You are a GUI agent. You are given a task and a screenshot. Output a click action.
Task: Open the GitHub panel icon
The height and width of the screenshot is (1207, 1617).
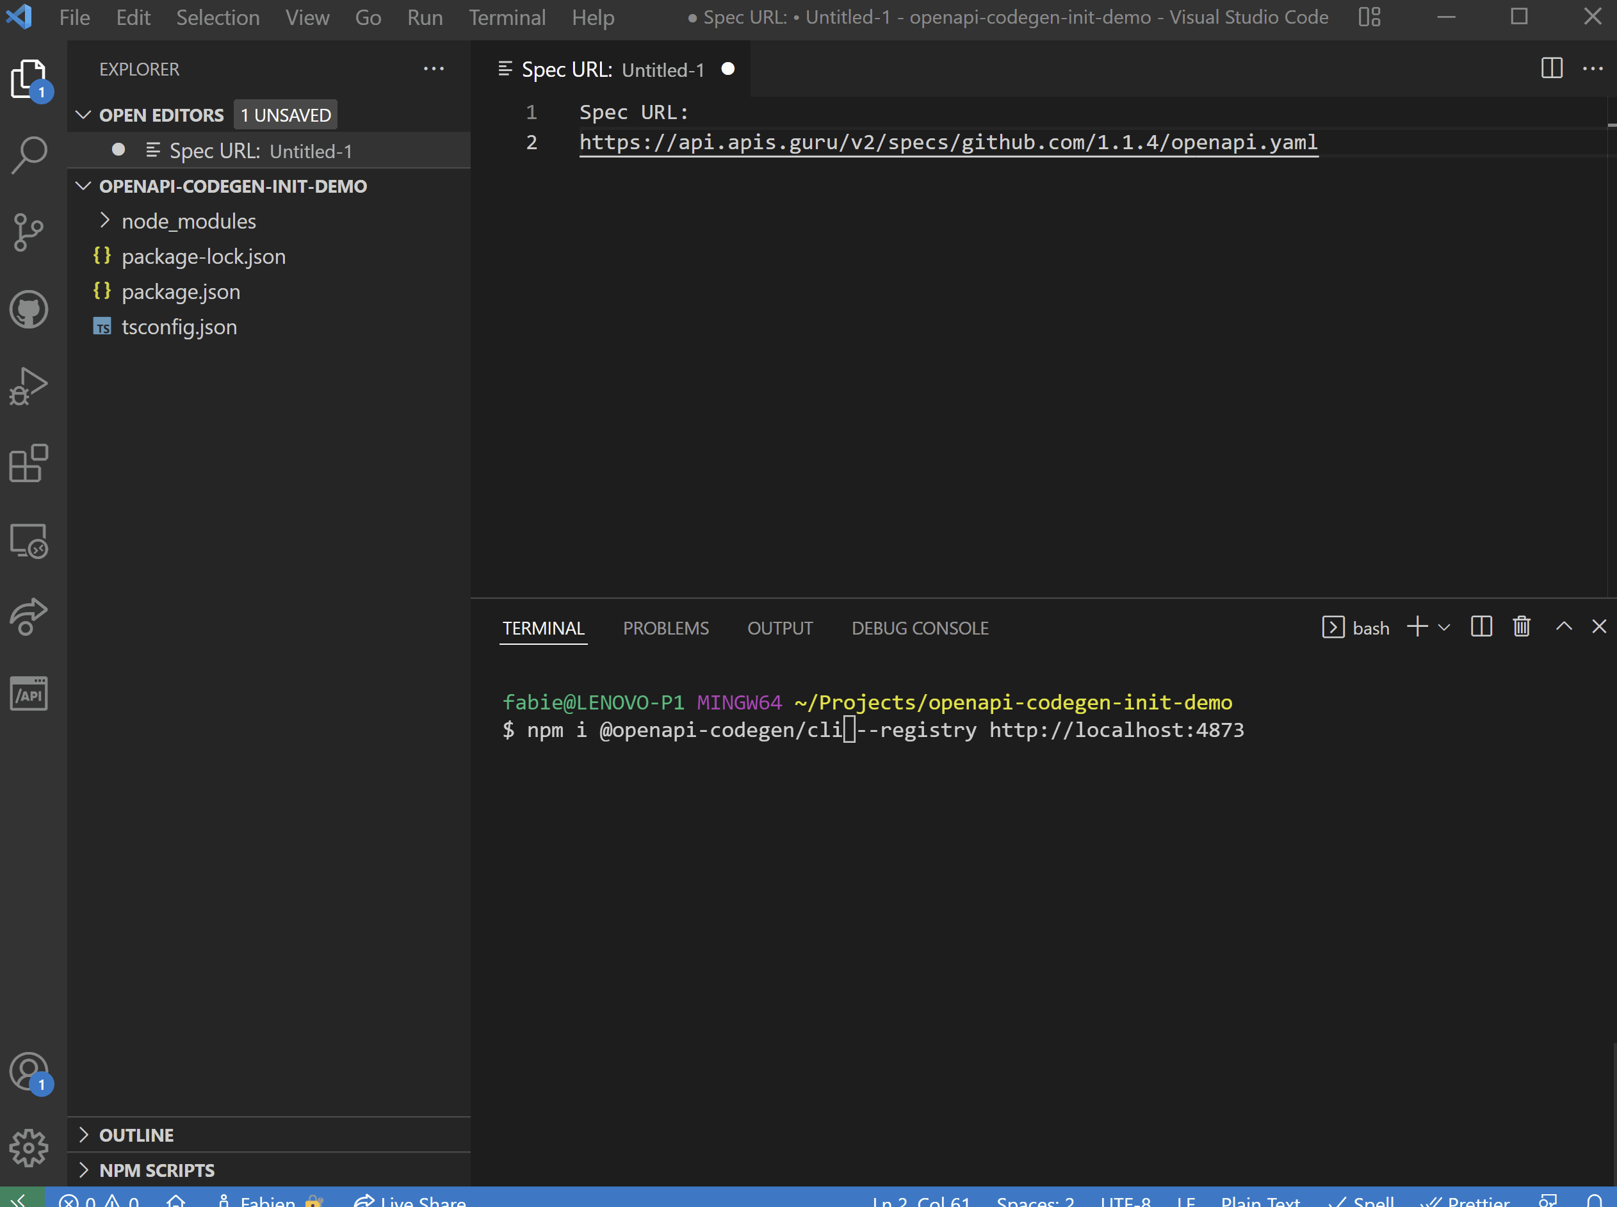29,310
